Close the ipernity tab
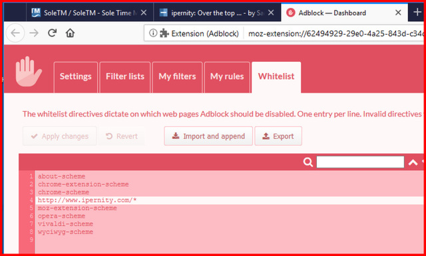The height and width of the screenshot is (256, 426). click(x=271, y=13)
